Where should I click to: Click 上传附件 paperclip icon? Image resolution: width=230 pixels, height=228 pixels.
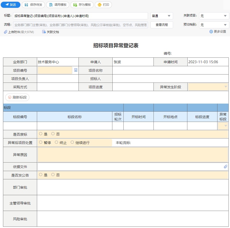tap(6, 32)
